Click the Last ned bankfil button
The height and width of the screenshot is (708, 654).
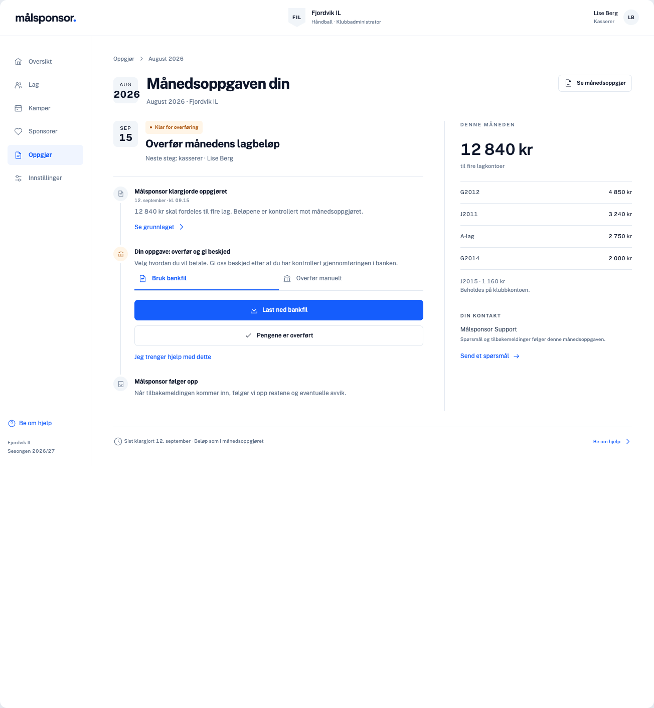tap(279, 310)
